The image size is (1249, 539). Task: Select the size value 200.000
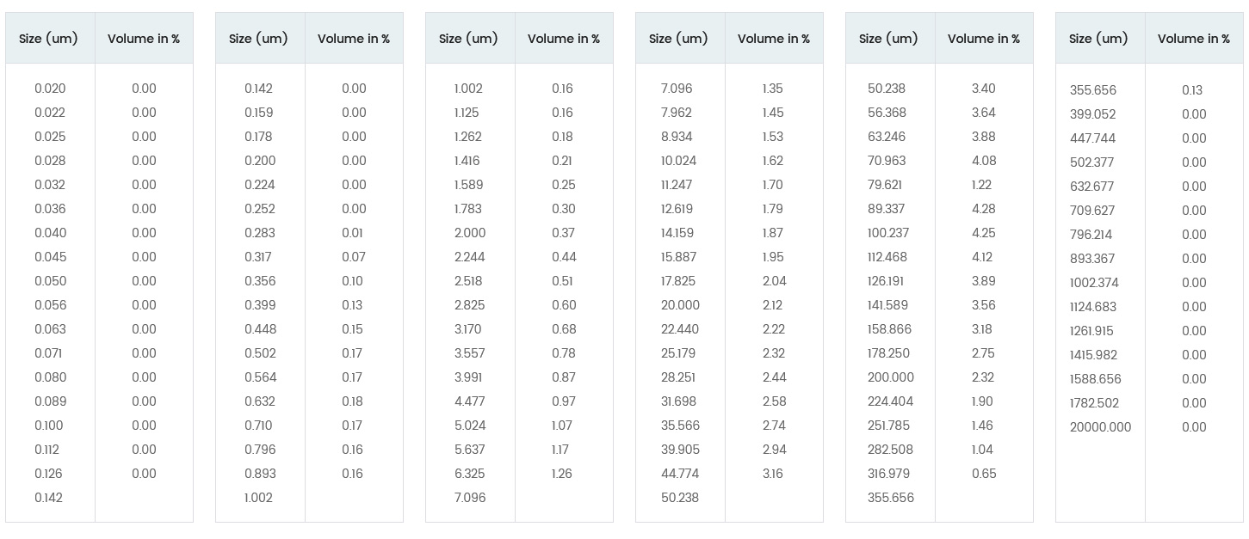(x=891, y=377)
